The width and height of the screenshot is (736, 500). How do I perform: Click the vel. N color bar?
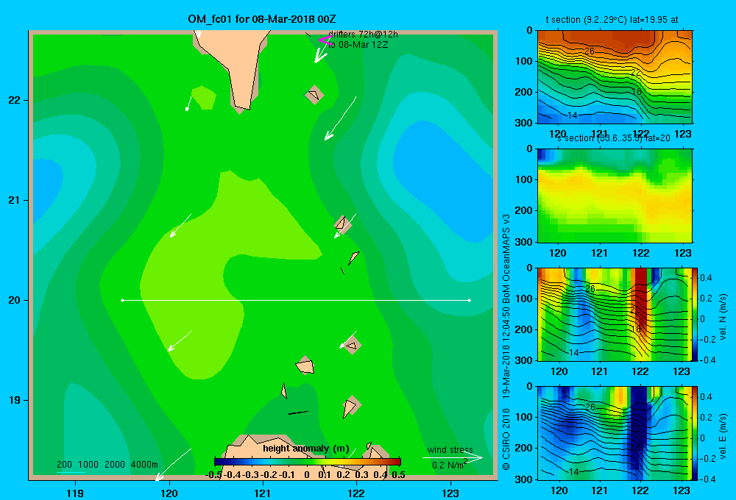pyautogui.click(x=696, y=314)
